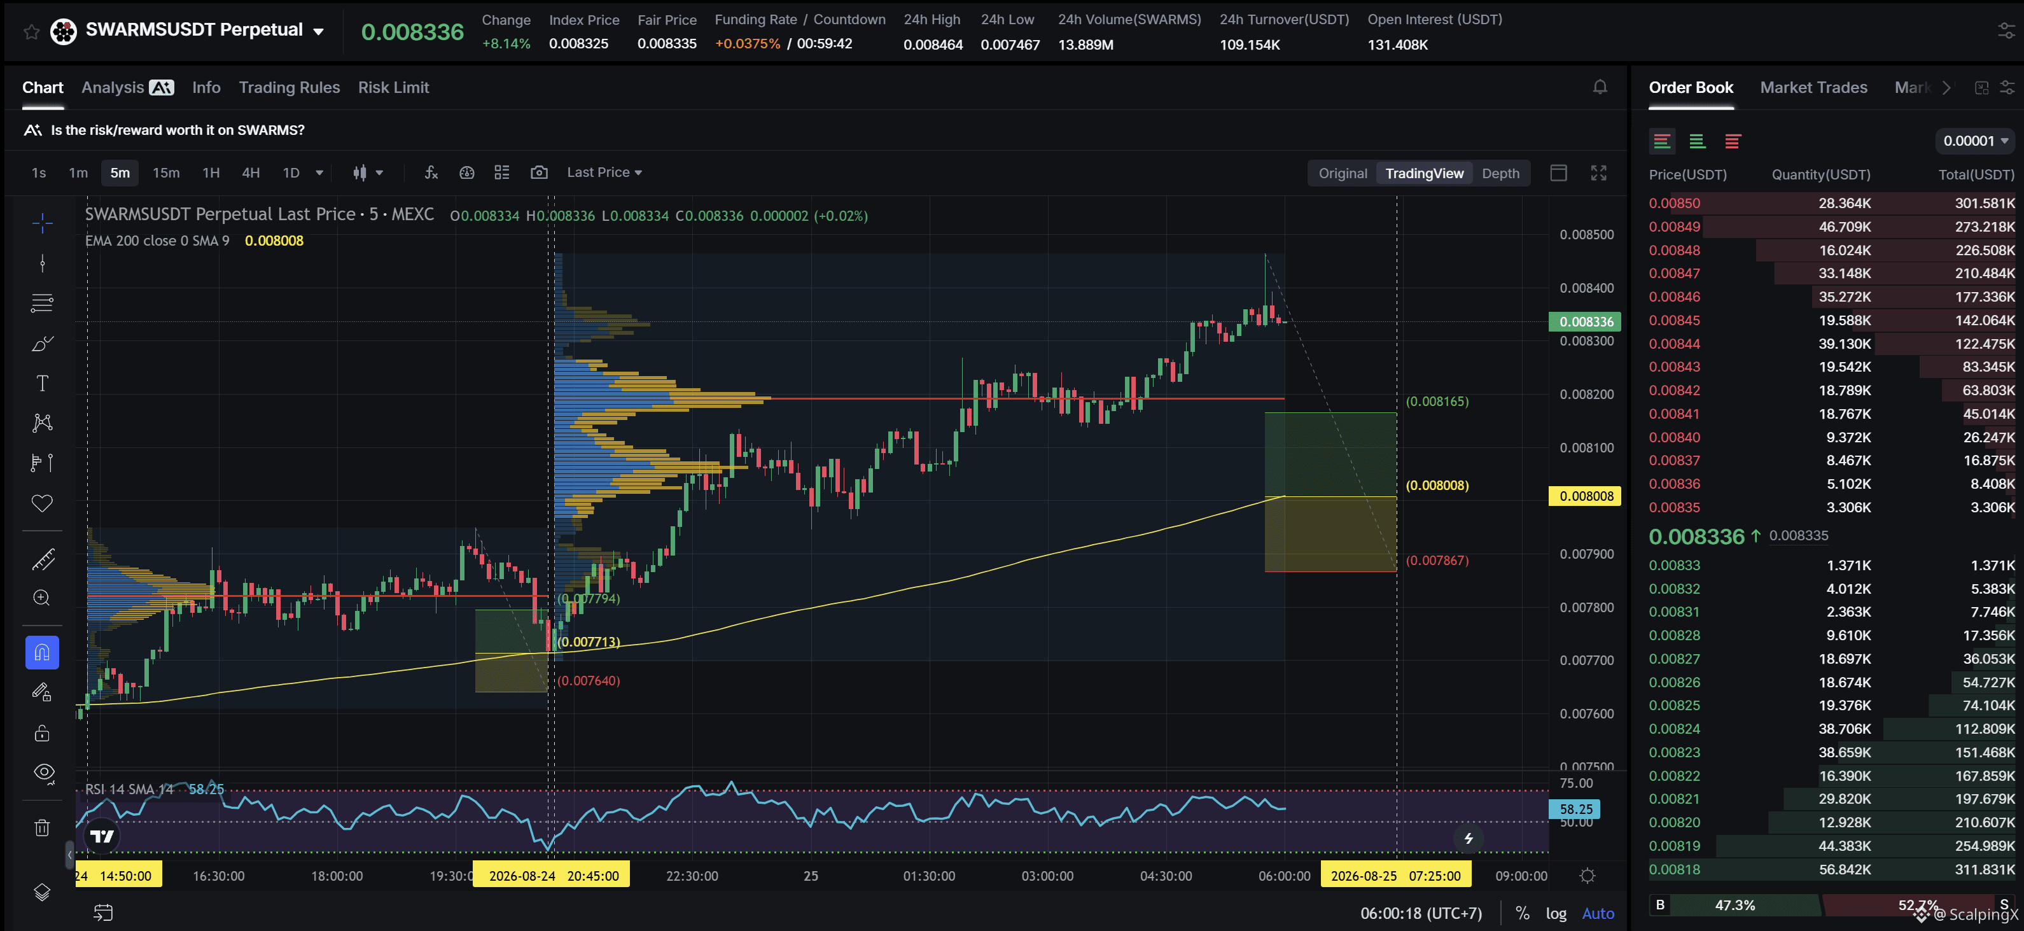Click the 06:00:18 (UTC+7) timezone clock
This screenshot has height=931, width=2024.
1421,914
